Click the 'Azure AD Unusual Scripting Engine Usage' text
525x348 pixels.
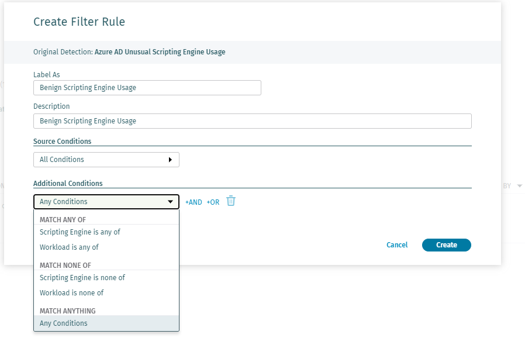tap(160, 52)
